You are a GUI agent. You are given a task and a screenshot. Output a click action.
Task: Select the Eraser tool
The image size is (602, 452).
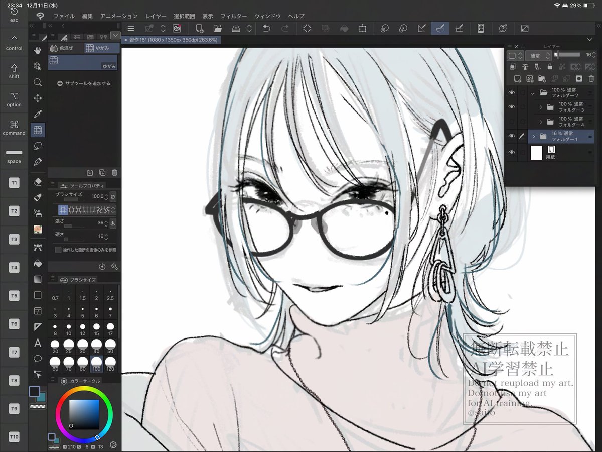point(38,181)
